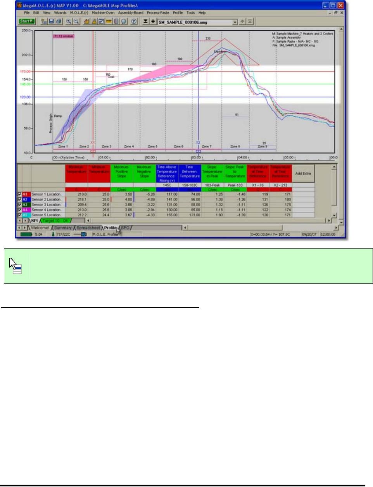Switch to the SPC tab
The height and width of the screenshot is (487, 373).
click(125, 228)
